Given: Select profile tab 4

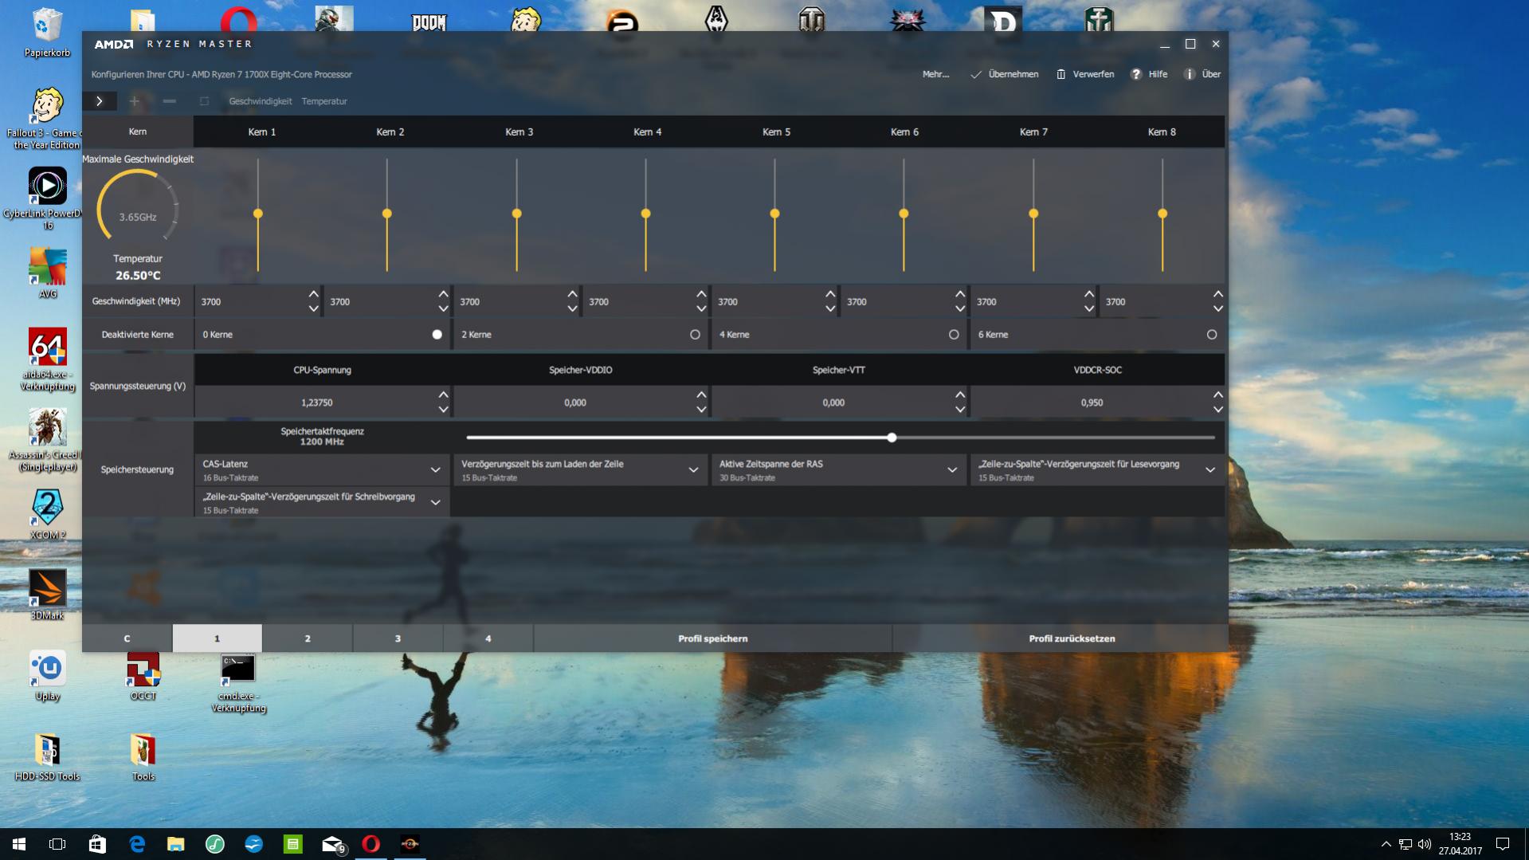Looking at the screenshot, I should click(488, 638).
